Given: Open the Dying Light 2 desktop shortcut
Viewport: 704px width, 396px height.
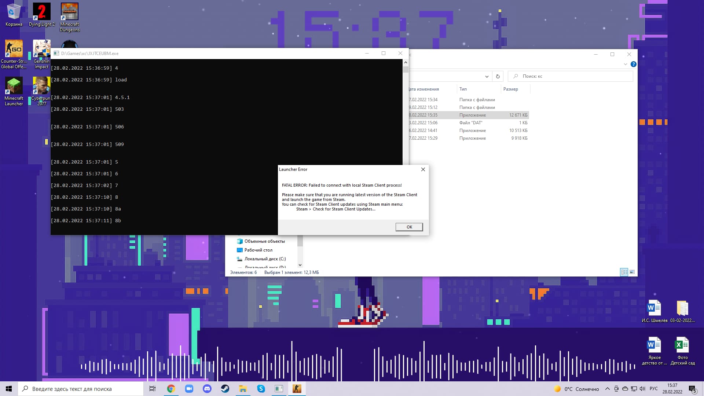Looking at the screenshot, I should point(42,15).
